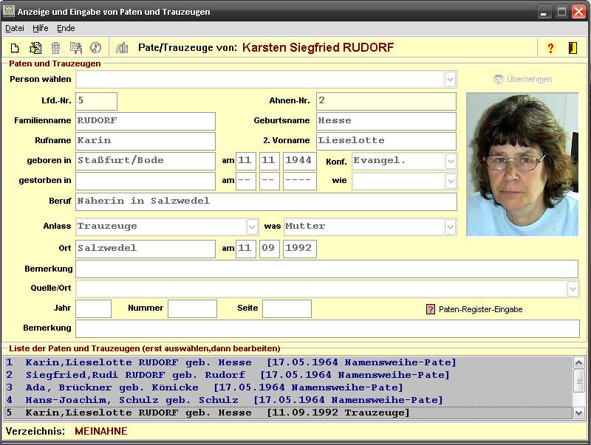Click the Beruf input field
Screen dimensions: 591x445
(x=266, y=201)
